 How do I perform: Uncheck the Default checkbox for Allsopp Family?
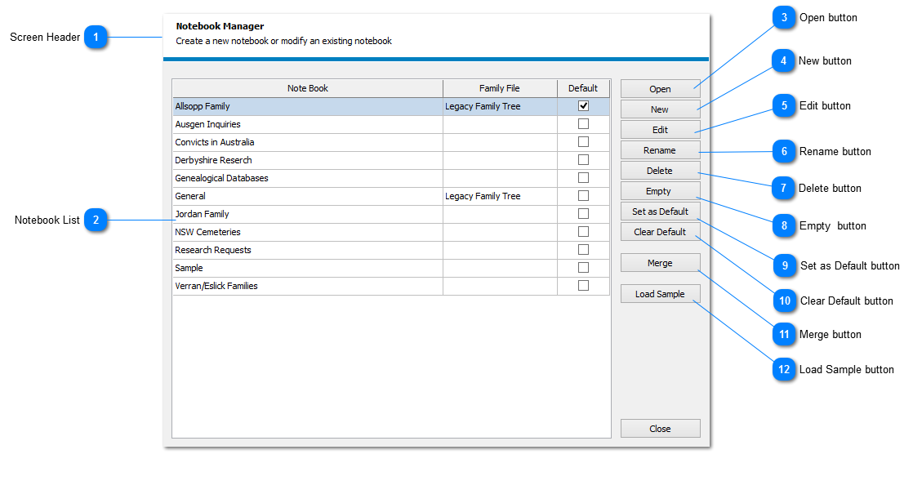(x=583, y=105)
